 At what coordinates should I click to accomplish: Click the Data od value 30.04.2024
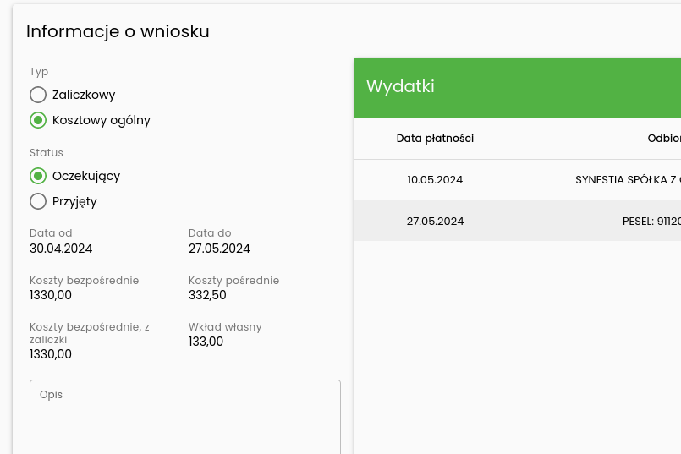point(61,249)
